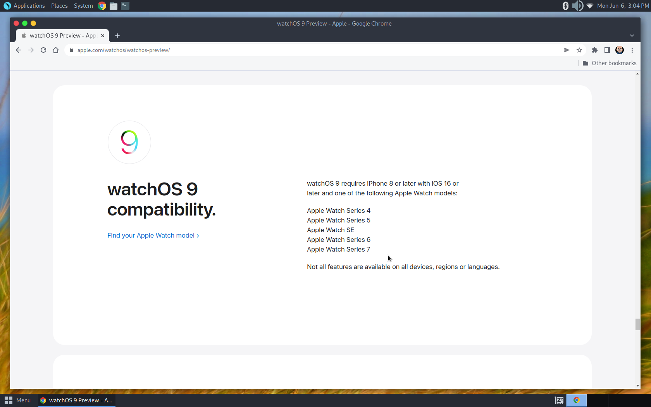Toggle Chrome side panel
The image size is (651, 407).
(x=607, y=50)
